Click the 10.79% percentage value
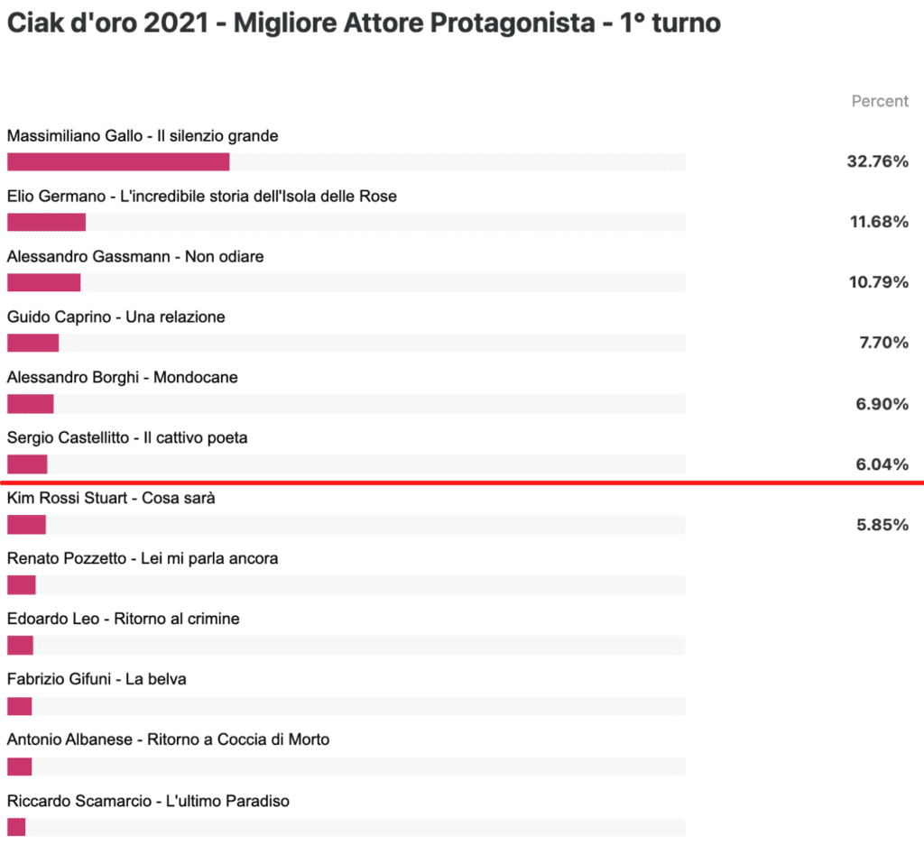This screenshot has width=924, height=854. pyautogui.click(x=879, y=282)
